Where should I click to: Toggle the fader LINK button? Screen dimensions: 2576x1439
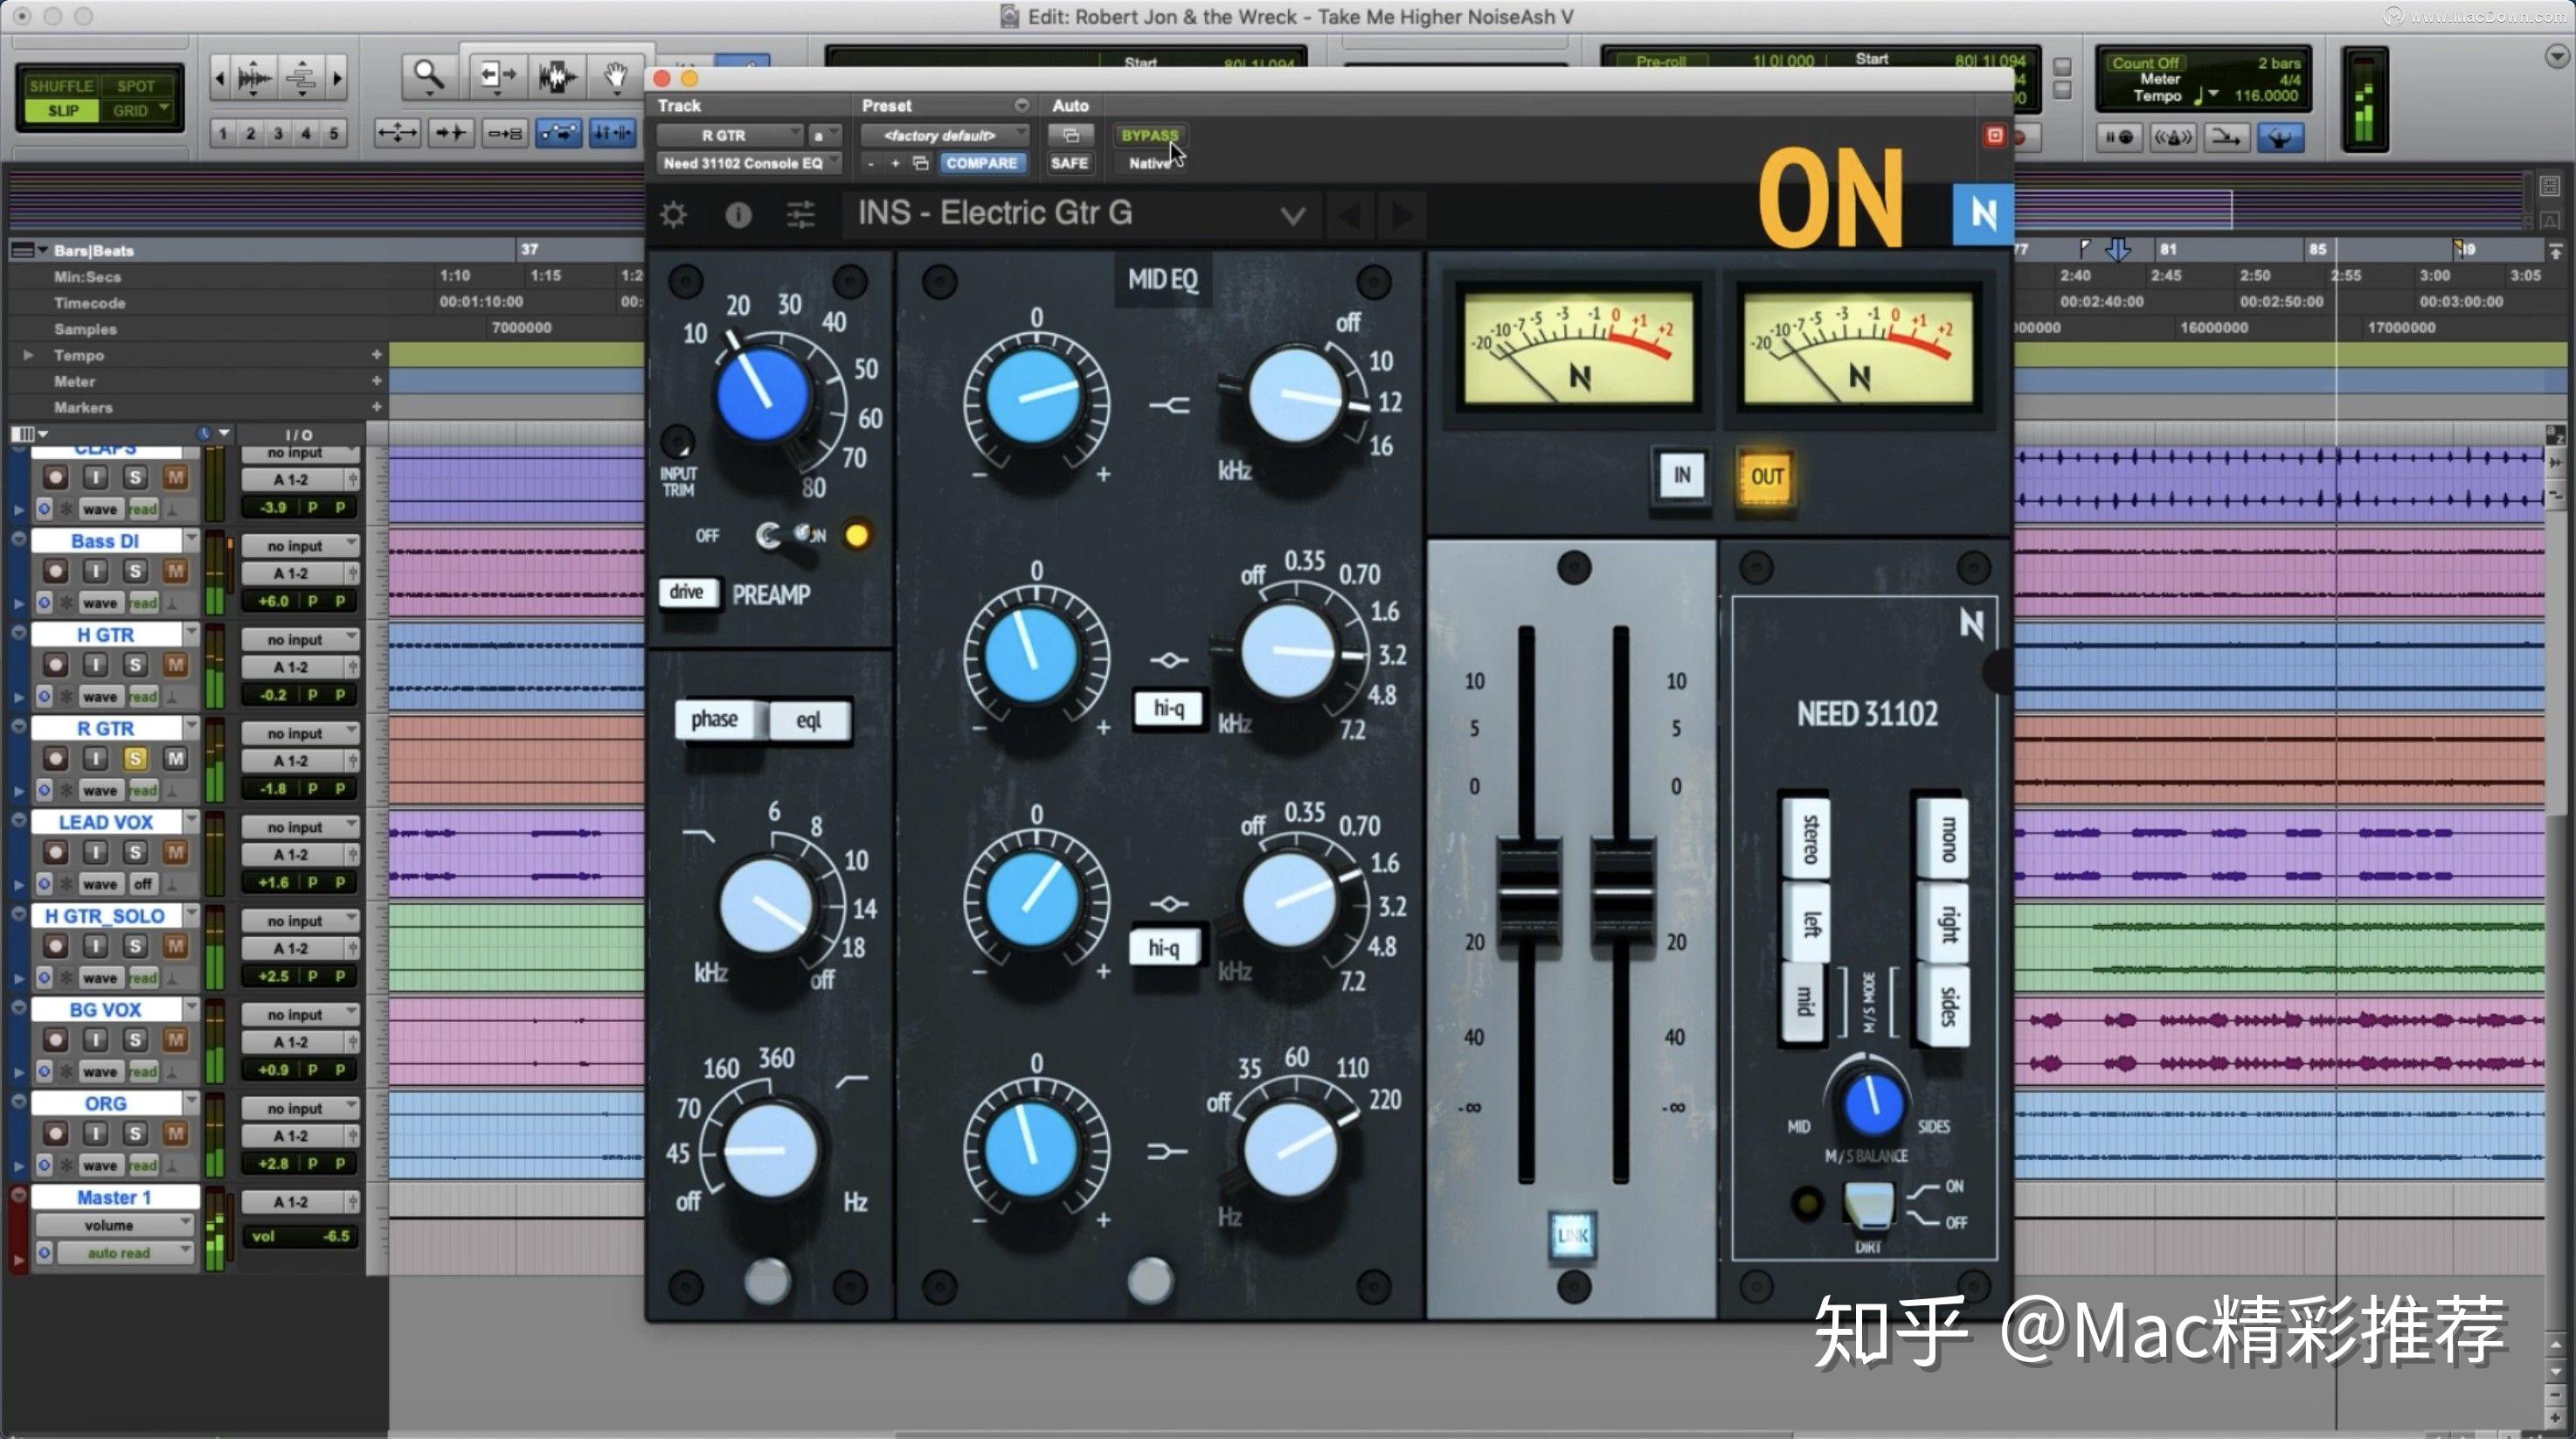[1572, 1236]
